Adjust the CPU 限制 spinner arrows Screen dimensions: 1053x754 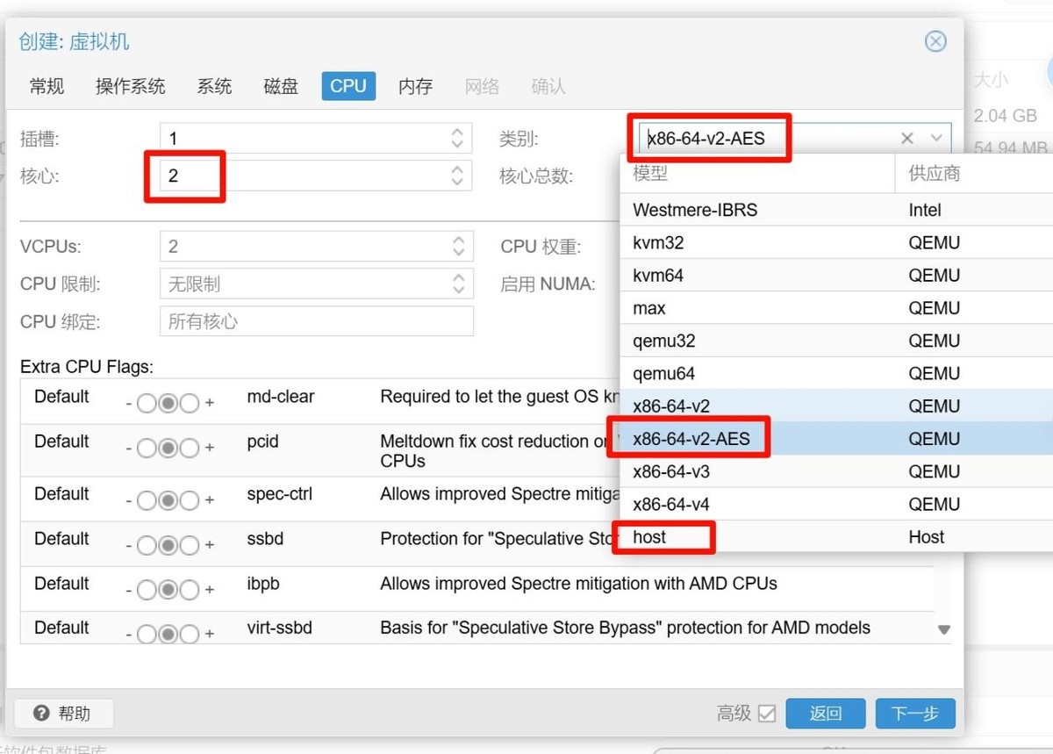[457, 284]
